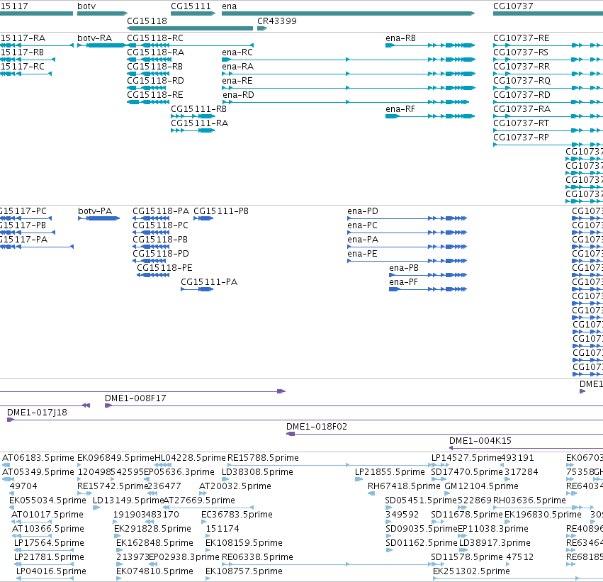Image resolution: width=603 pixels, height=582 pixels.
Task: Open protein CG15118-PE
Action: tap(164, 268)
